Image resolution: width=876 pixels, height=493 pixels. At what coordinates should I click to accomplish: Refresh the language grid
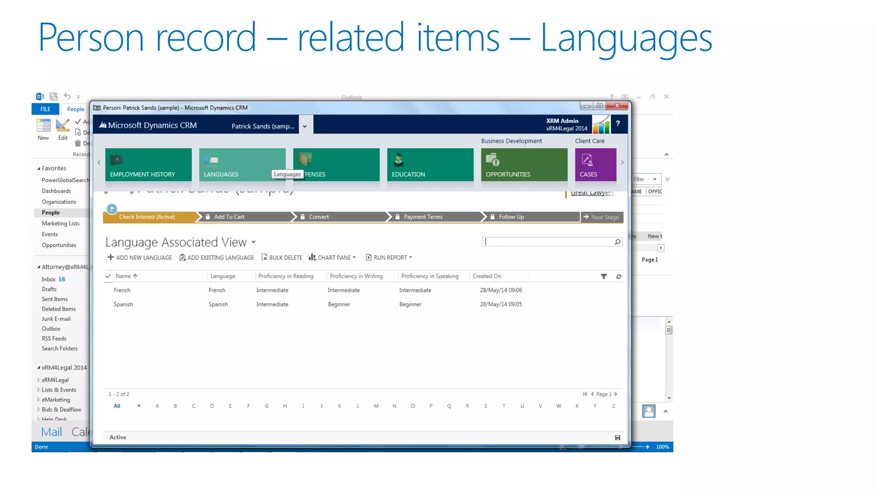619,276
